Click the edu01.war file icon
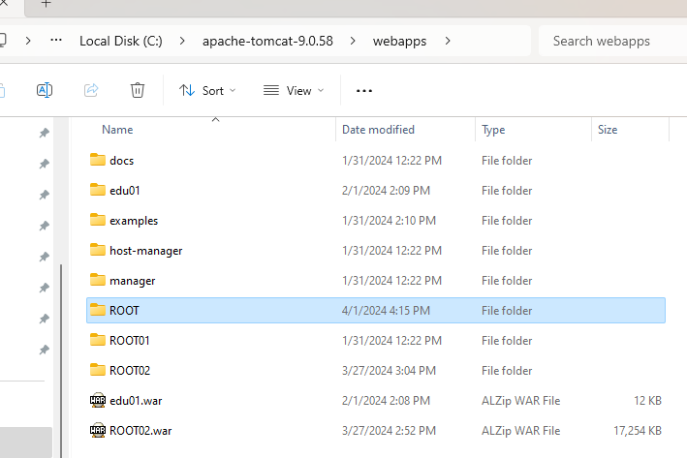 coord(97,400)
